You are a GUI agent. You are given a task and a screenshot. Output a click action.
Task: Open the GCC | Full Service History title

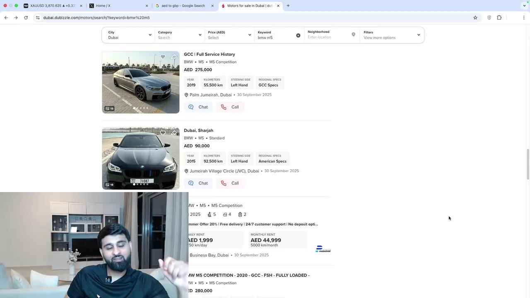(x=210, y=54)
